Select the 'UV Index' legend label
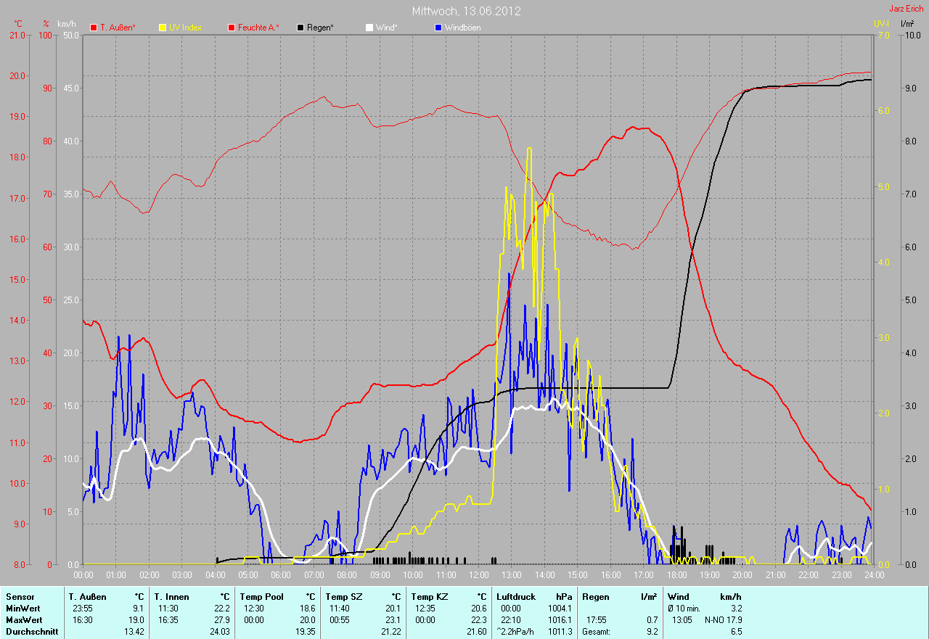Image resolution: width=929 pixels, height=639 pixels. (x=185, y=28)
